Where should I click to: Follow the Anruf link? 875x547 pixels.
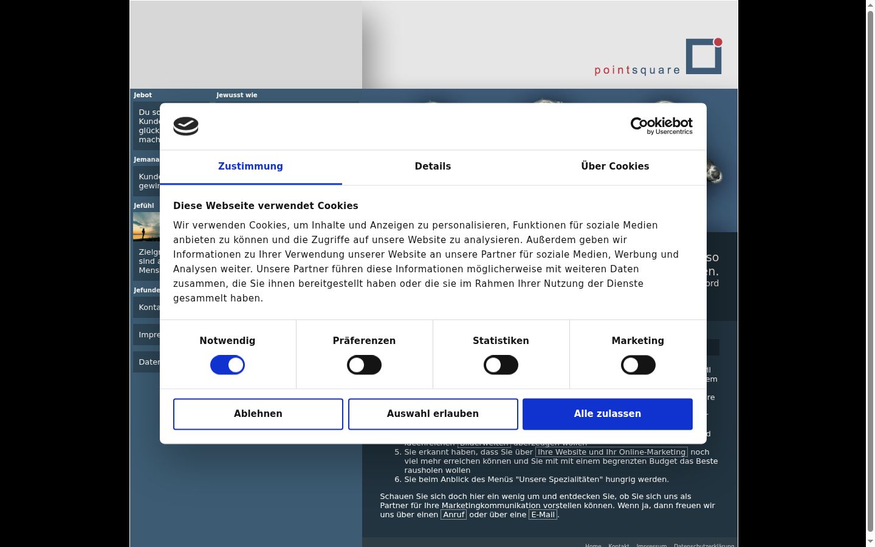pyautogui.click(x=453, y=515)
